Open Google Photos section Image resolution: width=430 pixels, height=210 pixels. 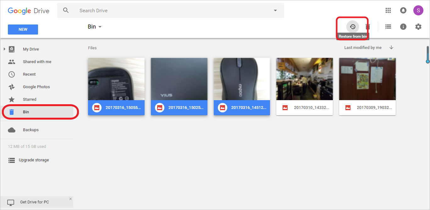click(37, 87)
